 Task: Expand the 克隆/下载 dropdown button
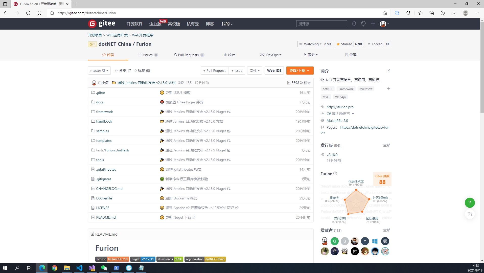point(300,71)
